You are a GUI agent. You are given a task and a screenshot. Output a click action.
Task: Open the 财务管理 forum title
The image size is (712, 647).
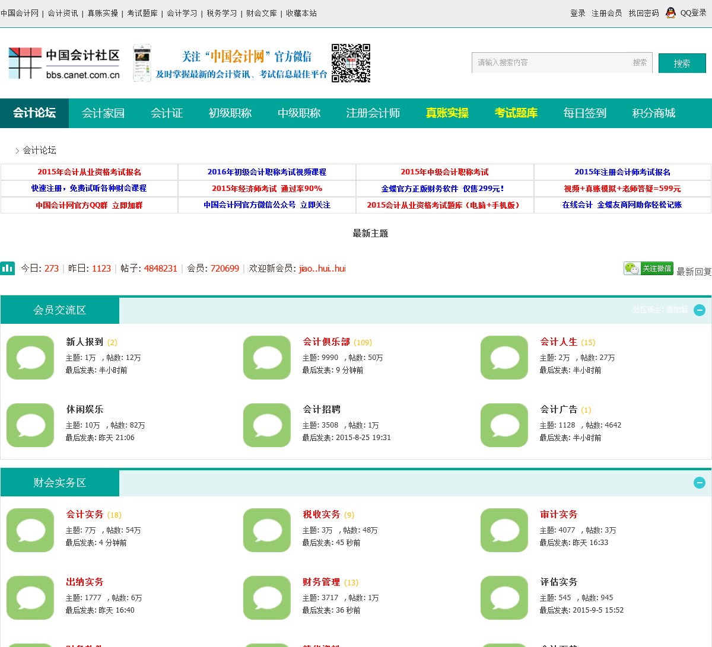(x=322, y=582)
